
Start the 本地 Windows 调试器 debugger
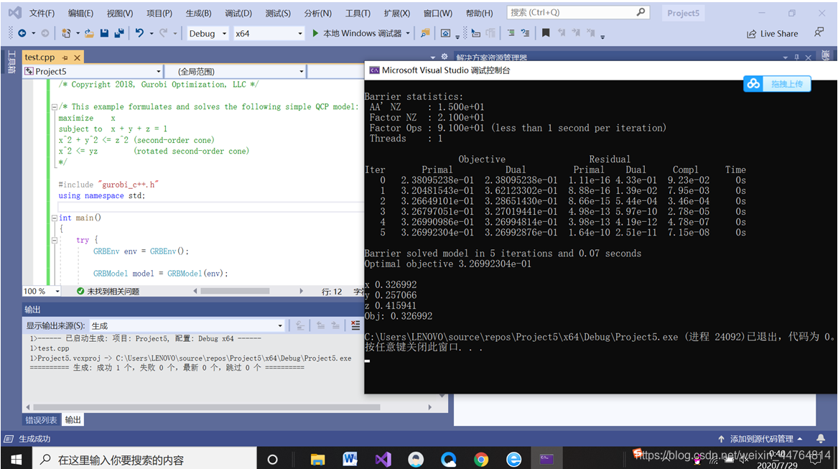tap(357, 33)
